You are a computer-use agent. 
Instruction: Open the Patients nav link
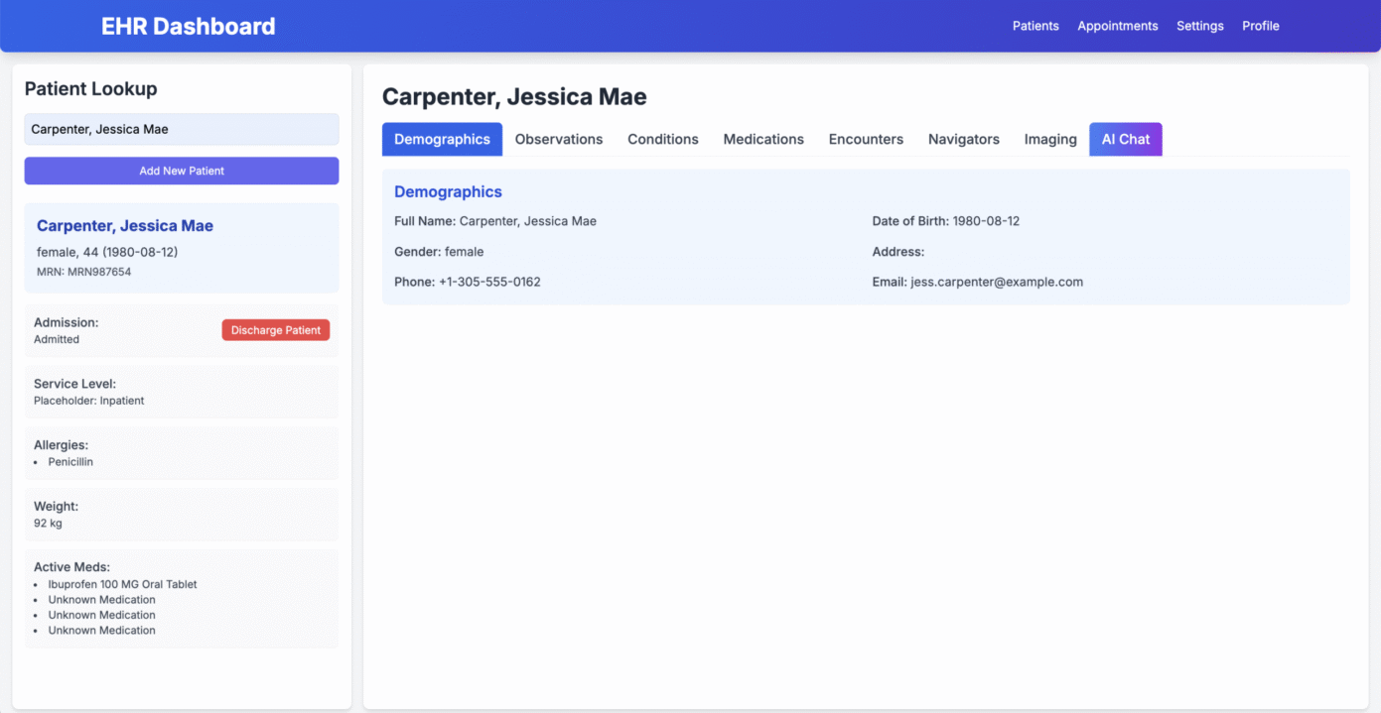pyautogui.click(x=1036, y=26)
